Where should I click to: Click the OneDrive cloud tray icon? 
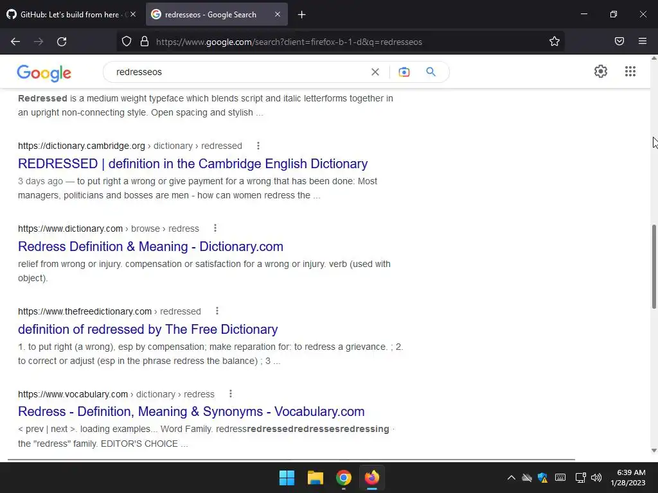[x=527, y=478]
